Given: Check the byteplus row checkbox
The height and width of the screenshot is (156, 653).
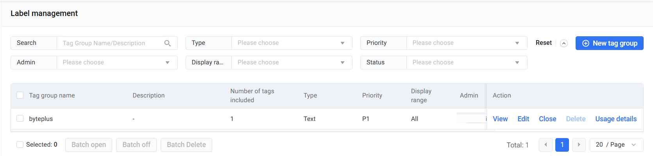Looking at the screenshot, I should pos(20,119).
